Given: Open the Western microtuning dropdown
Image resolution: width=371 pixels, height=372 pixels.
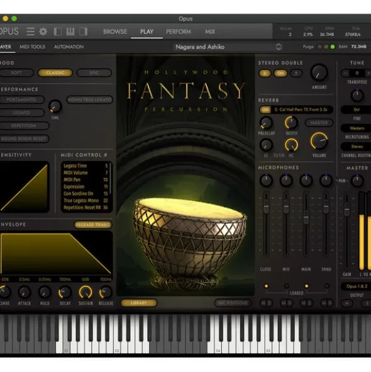Looking at the screenshot, I should click(x=357, y=128).
